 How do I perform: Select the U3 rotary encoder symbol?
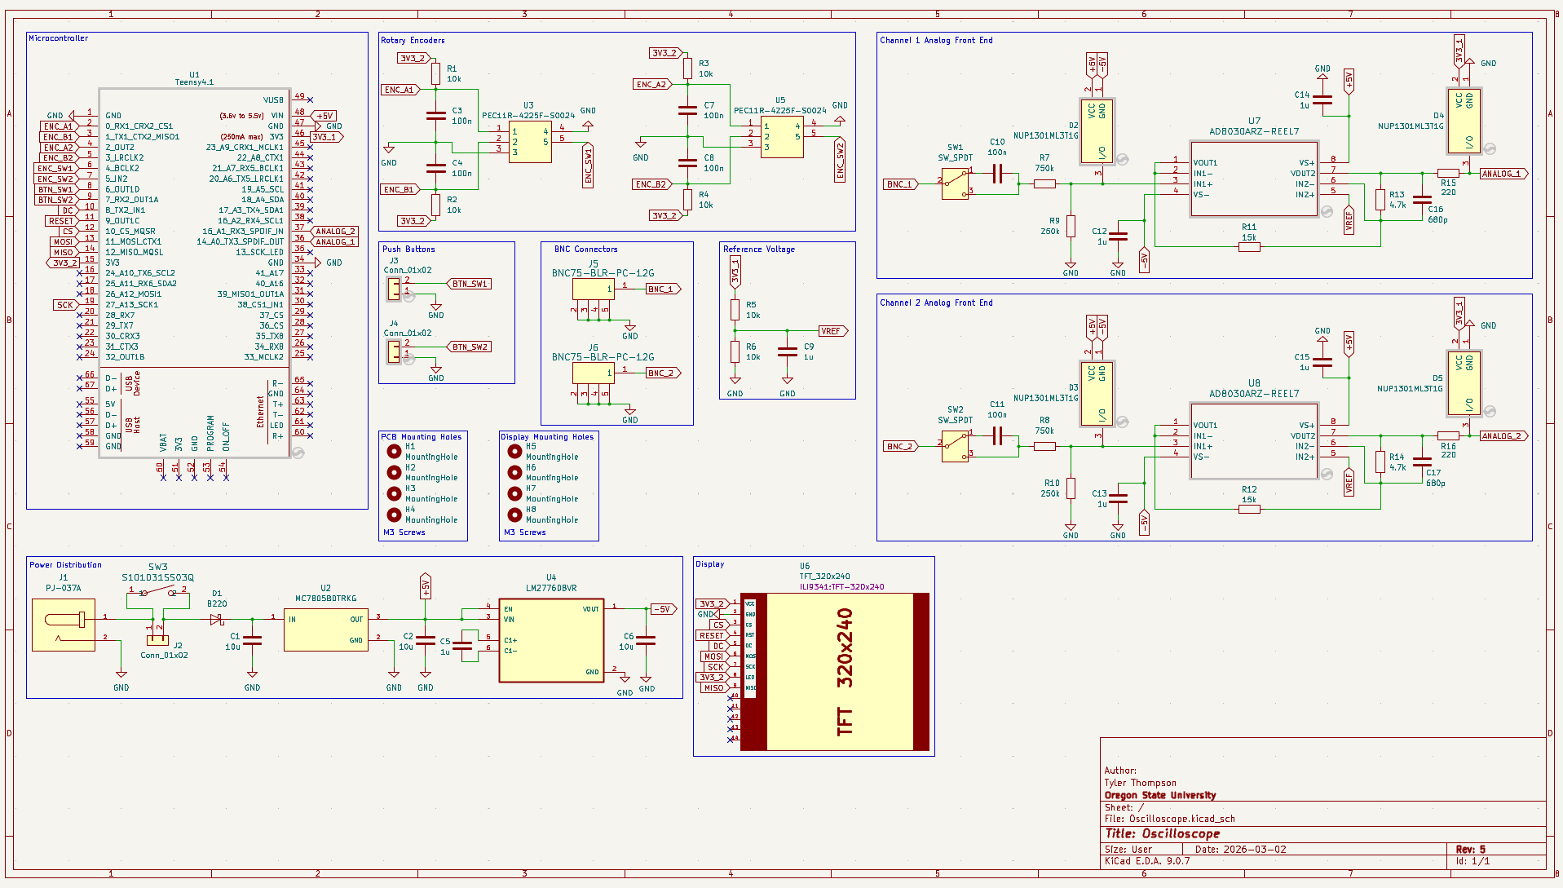coord(530,142)
